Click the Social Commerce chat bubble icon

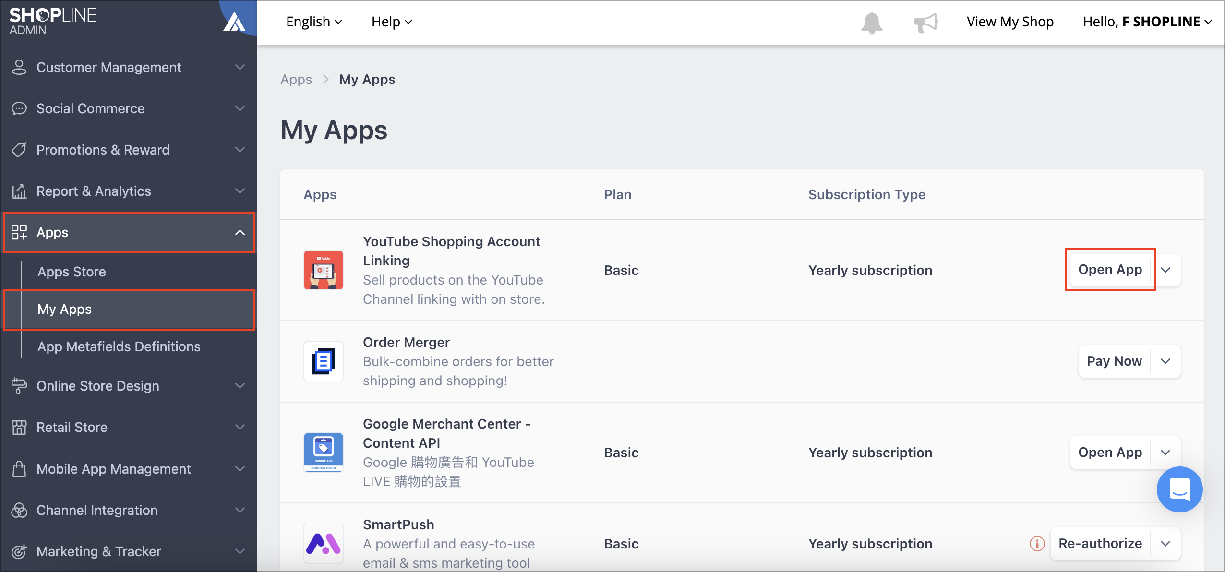[19, 108]
